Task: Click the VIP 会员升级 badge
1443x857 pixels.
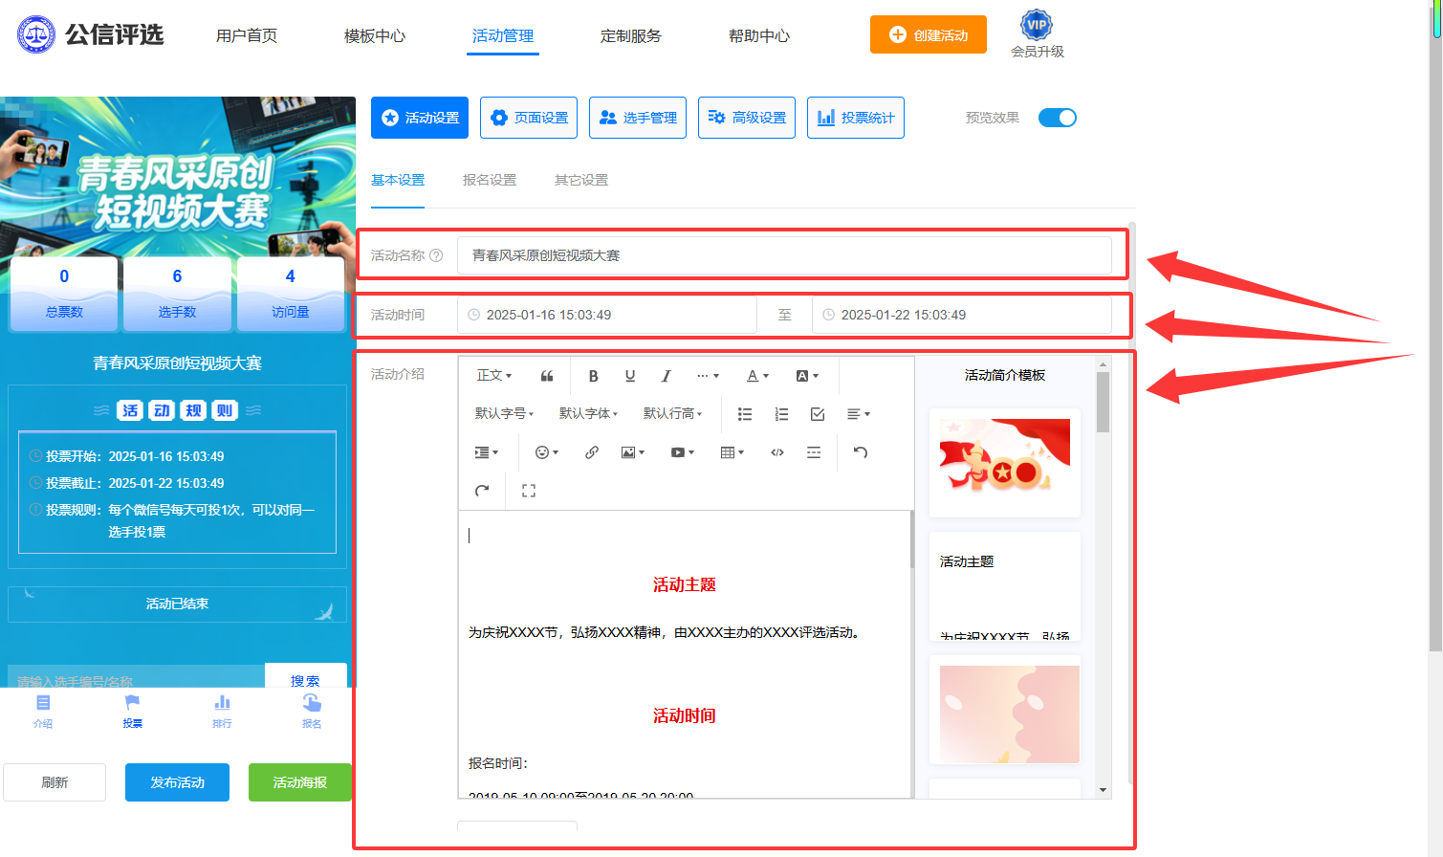Action: pos(1038,34)
